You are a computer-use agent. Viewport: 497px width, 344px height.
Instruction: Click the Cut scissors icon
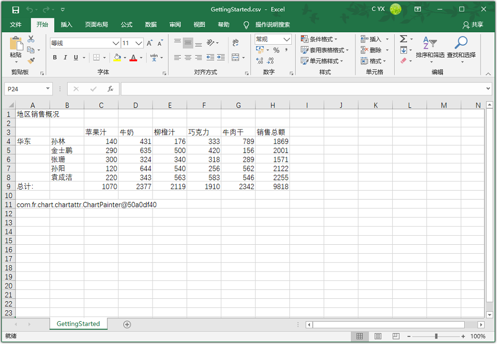pos(31,39)
